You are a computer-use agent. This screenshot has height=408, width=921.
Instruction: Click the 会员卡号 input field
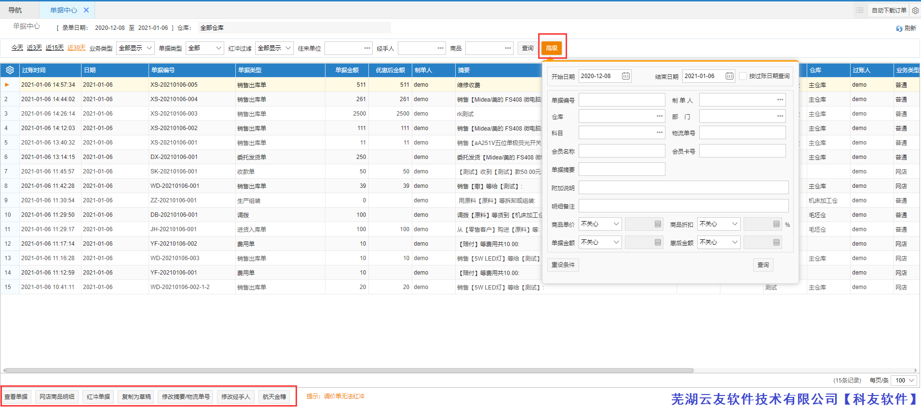pos(742,151)
